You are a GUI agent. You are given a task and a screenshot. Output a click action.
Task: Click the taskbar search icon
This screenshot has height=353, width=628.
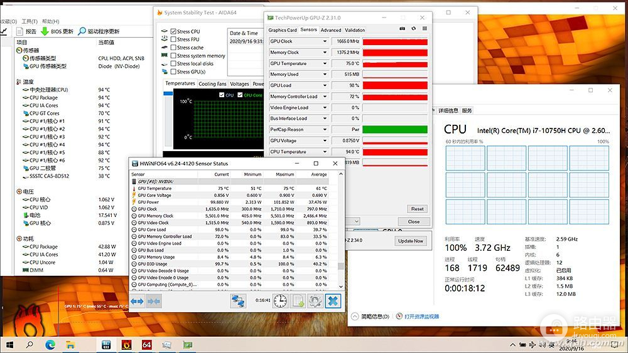[30, 345]
